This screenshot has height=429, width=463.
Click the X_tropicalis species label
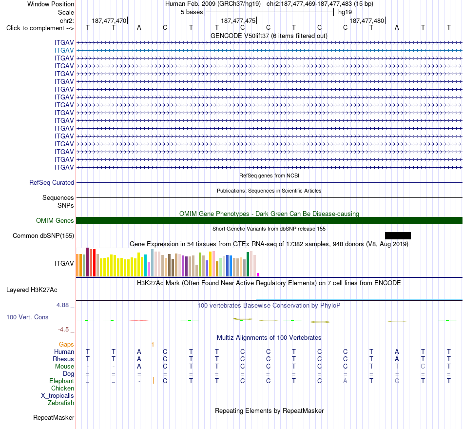58,396
